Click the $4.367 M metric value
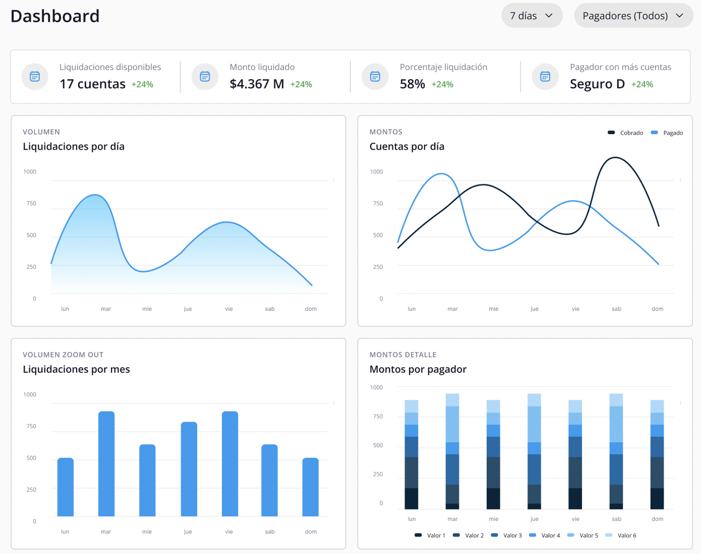This screenshot has width=701, height=554. click(258, 84)
